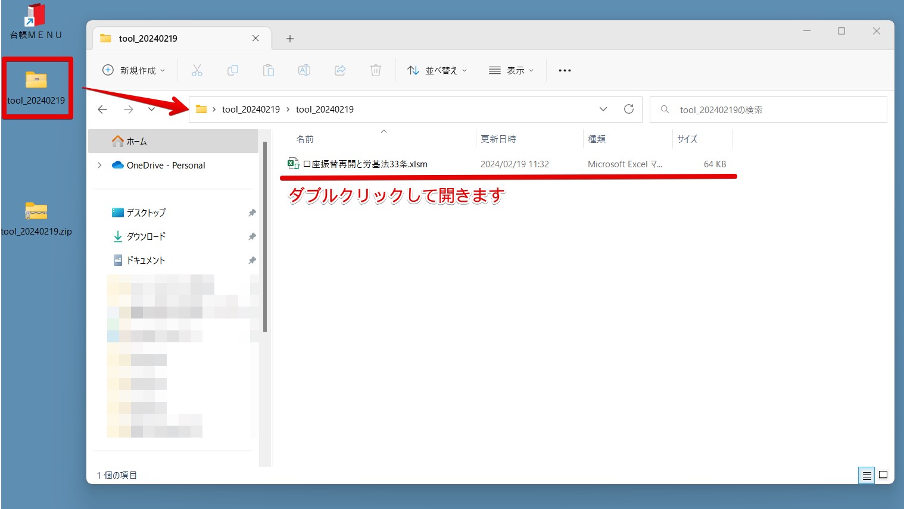
Task: Select the tool_20240219.zip file on desktop
Action: (36, 218)
